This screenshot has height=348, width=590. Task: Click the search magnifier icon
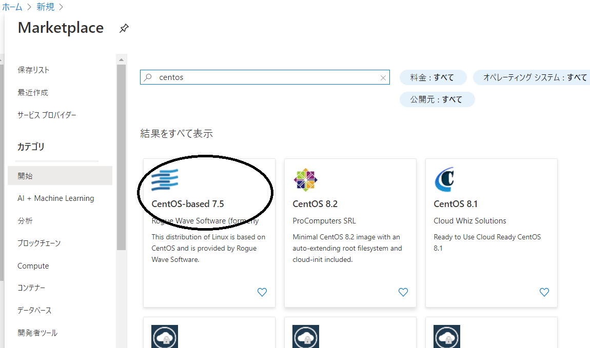tap(148, 77)
